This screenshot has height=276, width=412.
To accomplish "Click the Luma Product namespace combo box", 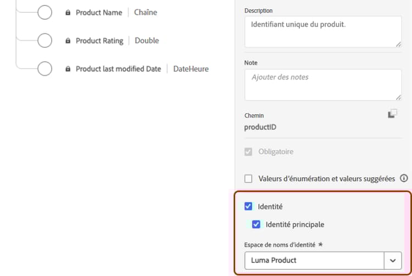I will (x=314, y=260).
